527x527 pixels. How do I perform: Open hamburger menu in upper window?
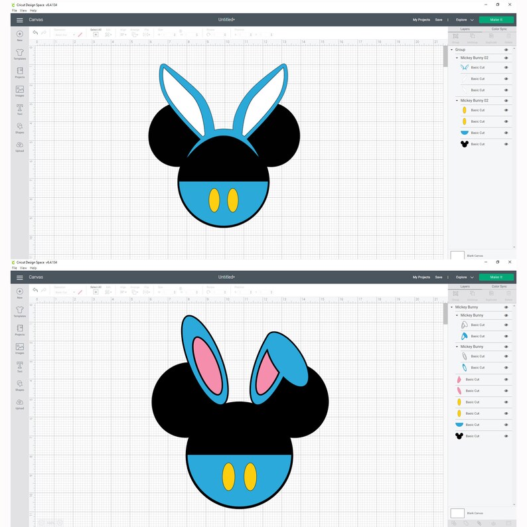pos(20,20)
